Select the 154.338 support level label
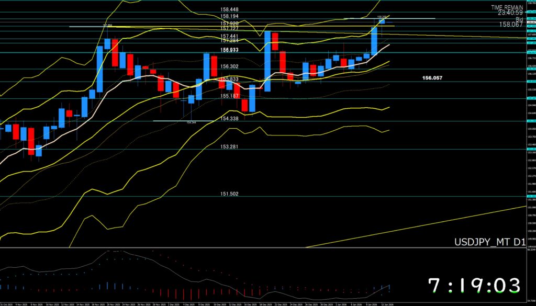This screenshot has height=306, width=536. click(230, 119)
